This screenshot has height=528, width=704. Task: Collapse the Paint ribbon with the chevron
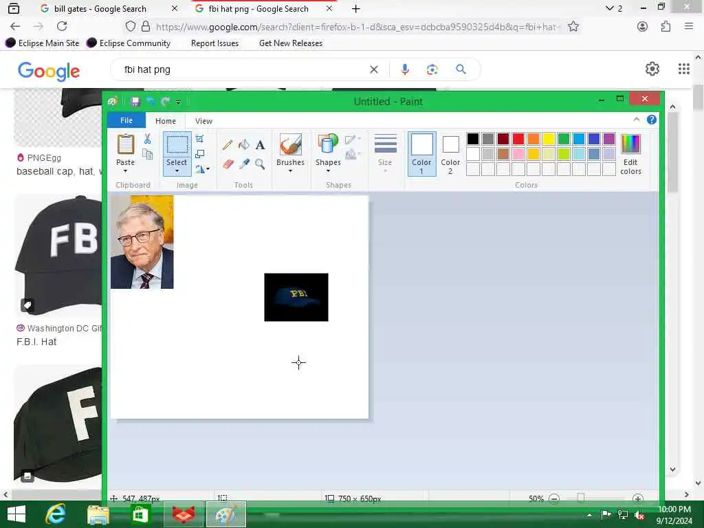pos(636,120)
